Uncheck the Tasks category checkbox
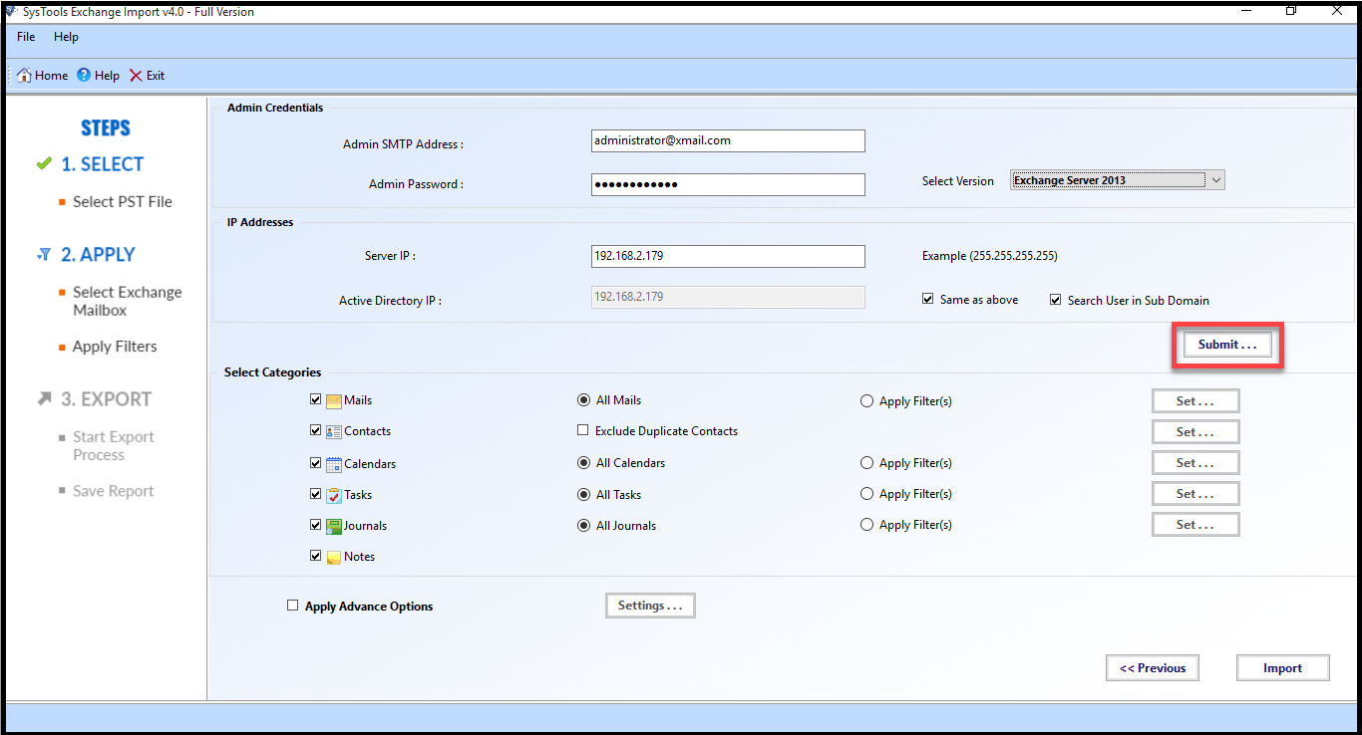The width and height of the screenshot is (1362, 735). pos(316,493)
